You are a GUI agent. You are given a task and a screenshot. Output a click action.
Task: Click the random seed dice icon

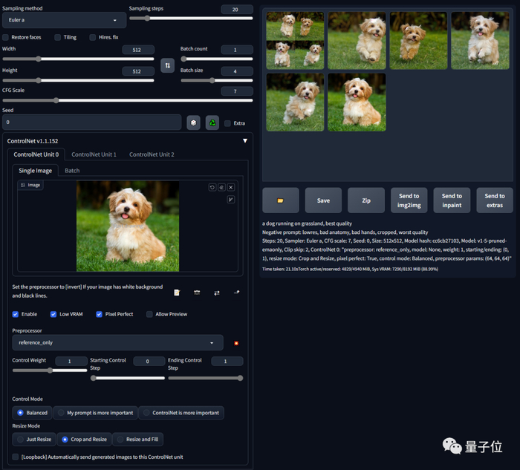point(193,123)
